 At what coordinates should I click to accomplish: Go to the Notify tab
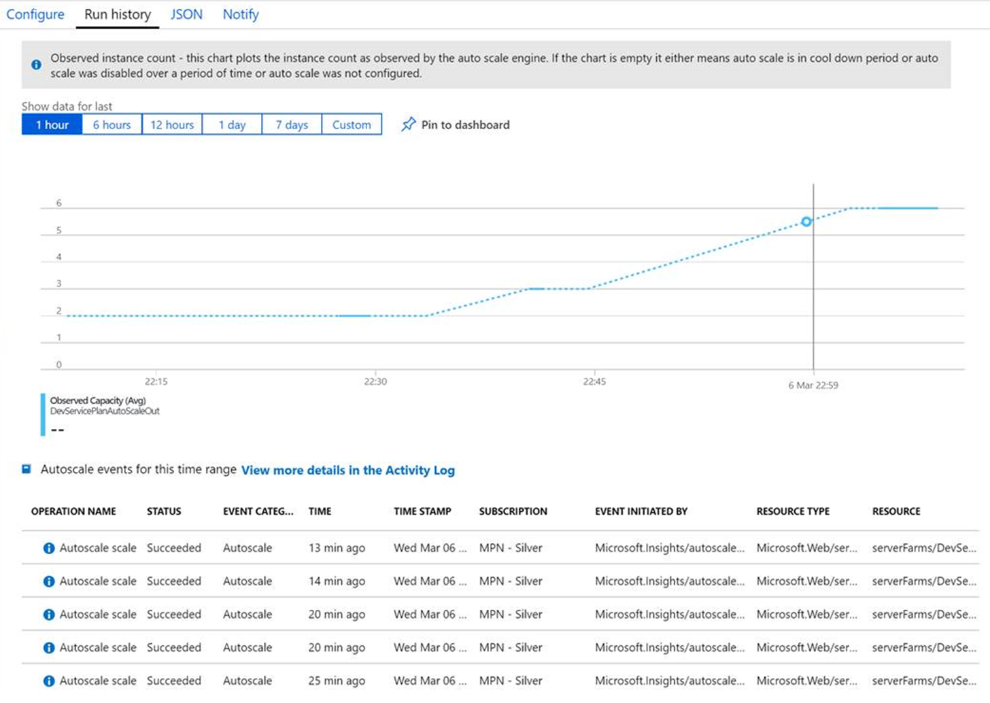pyautogui.click(x=241, y=14)
